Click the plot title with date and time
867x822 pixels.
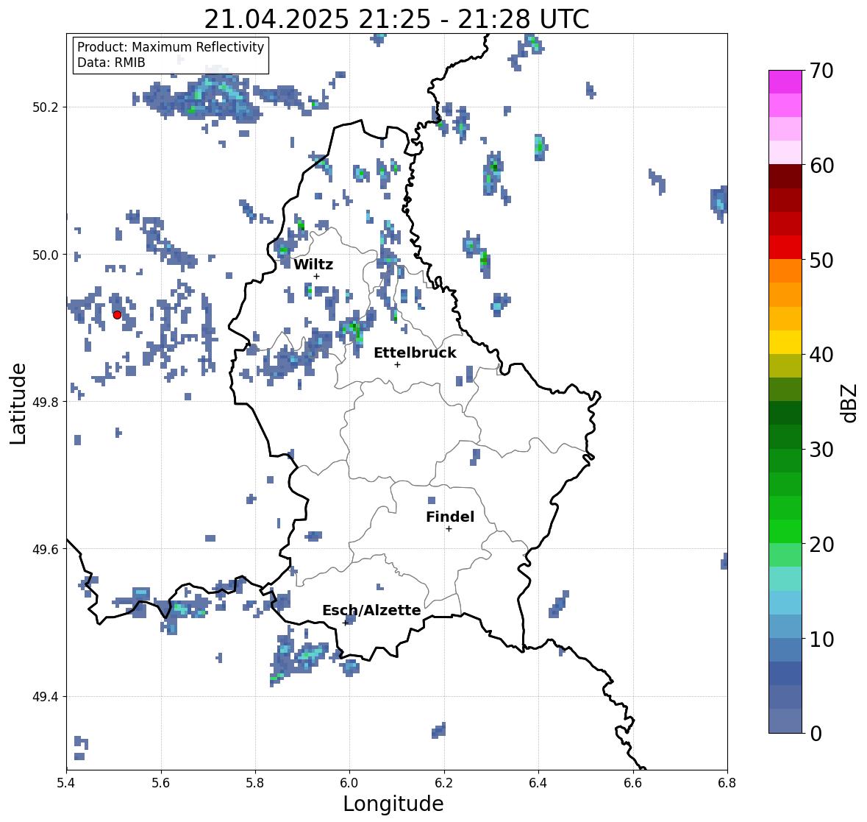point(396,19)
